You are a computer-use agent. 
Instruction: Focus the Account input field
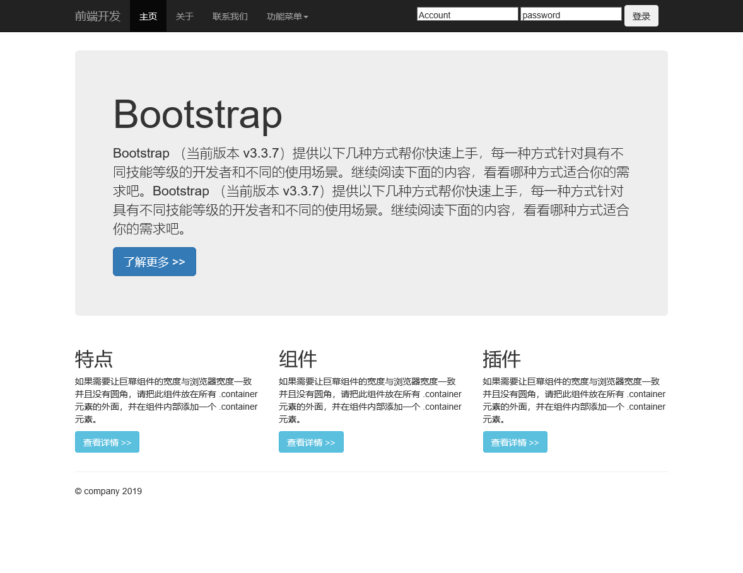(x=467, y=14)
